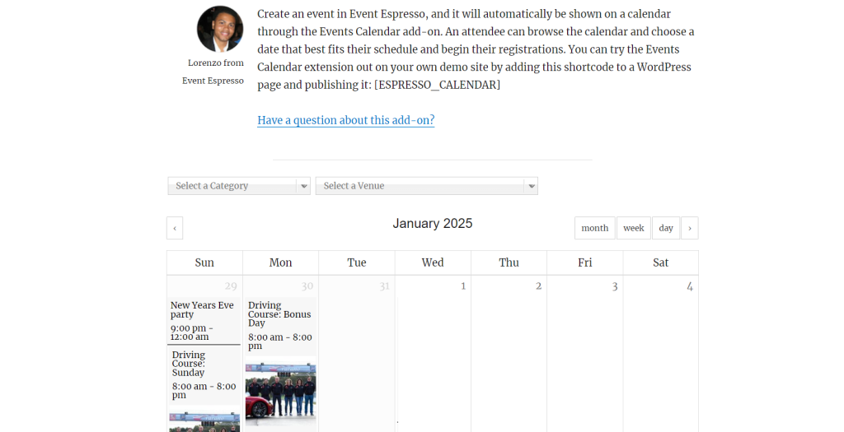The height and width of the screenshot is (432, 844).
Task: Click the Category dropdown arrow
Action: point(303,187)
